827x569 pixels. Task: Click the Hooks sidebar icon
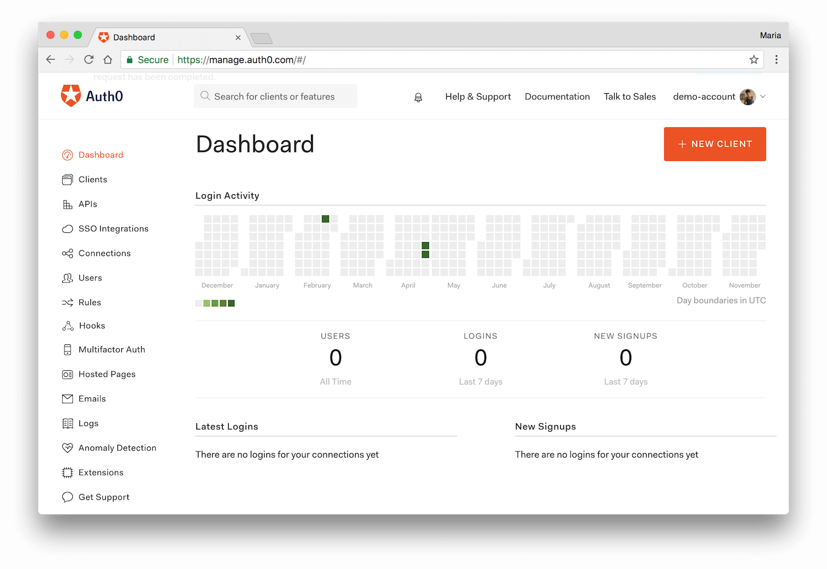[68, 326]
